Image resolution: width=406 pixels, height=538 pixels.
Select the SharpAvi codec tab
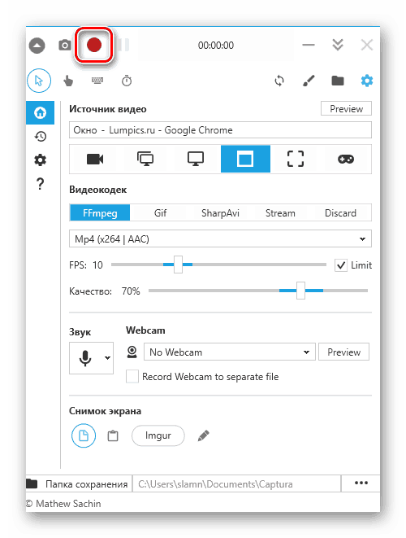(x=220, y=213)
